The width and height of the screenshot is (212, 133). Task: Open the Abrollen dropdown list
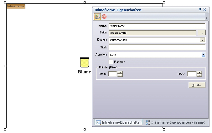point(203,55)
